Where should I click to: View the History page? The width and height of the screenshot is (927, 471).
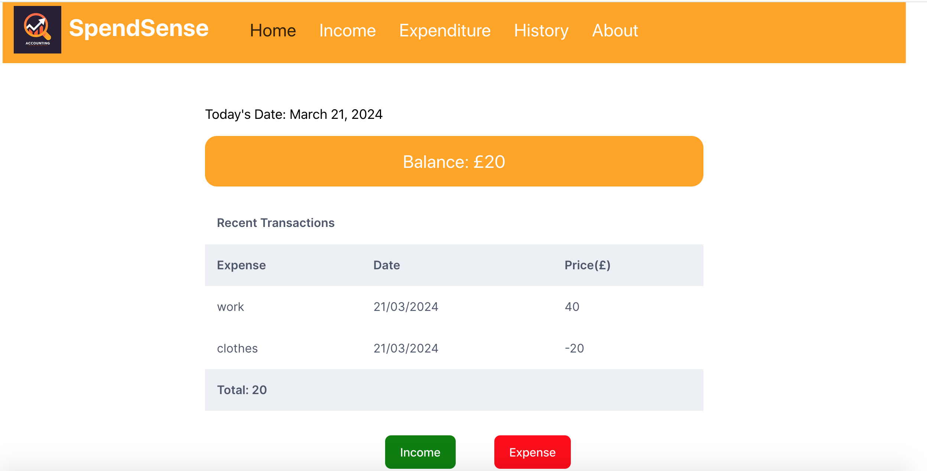coord(541,30)
